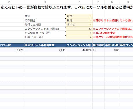Select the 打率 下限 input cell with 7
Viewport: 133px width, 109px height.
click(x=79, y=37)
